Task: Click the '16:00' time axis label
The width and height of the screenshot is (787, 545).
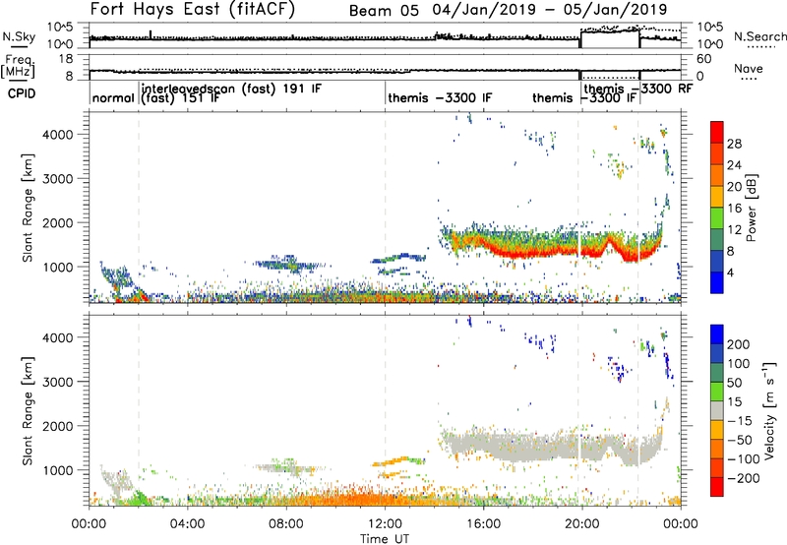Action: [483, 524]
